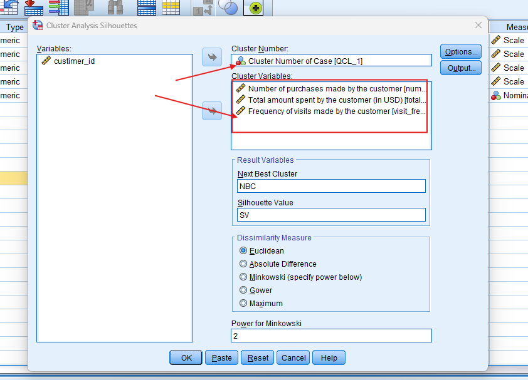Screen dimensions: 528x380
Task: Open the Output settings button
Action: pyautogui.click(x=460, y=68)
